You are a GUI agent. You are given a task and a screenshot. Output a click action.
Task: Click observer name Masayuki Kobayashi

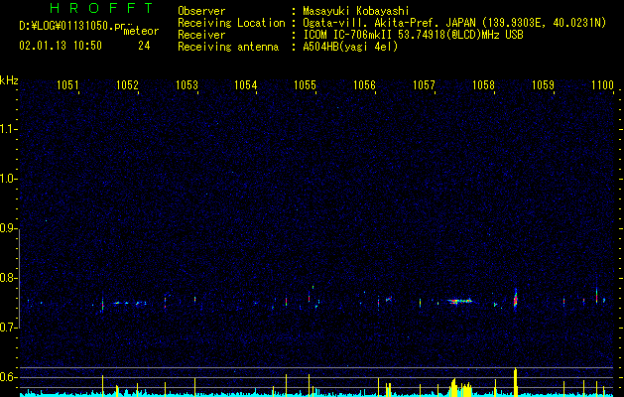pos(356,11)
